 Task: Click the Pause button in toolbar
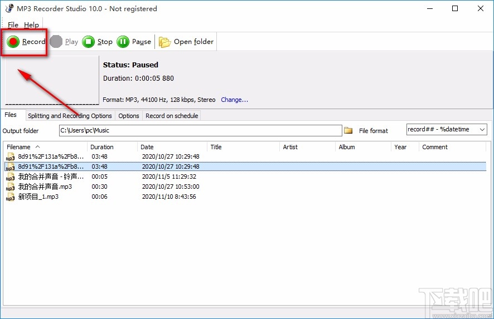coord(134,42)
